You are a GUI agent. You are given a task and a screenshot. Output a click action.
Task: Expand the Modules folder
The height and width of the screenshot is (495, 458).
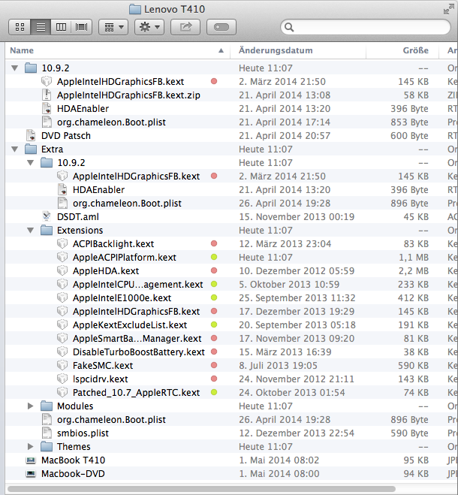[x=30, y=406]
